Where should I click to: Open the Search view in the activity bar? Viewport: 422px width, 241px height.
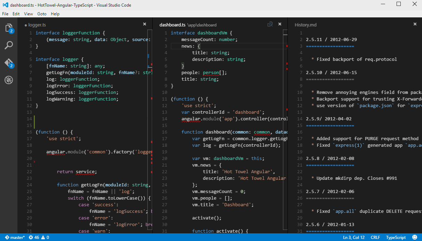click(x=9, y=45)
